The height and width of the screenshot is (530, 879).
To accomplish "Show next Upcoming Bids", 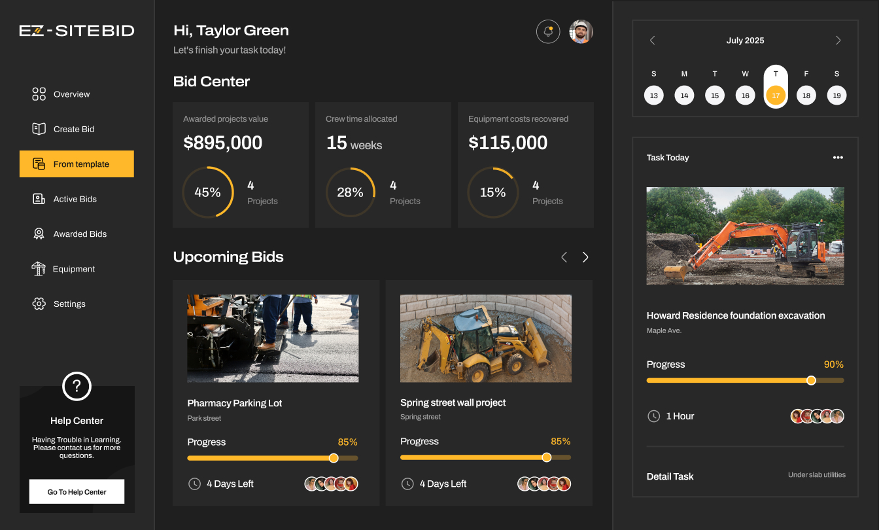I will click(x=585, y=257).
